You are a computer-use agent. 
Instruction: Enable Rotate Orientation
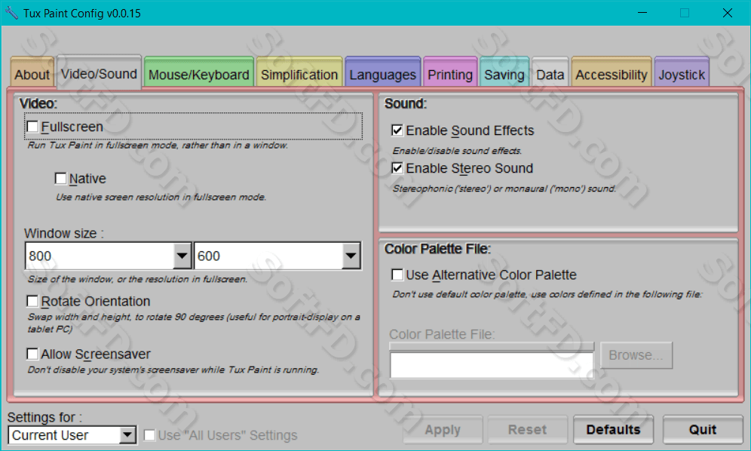pyautogui.click(x=32, y=301)
